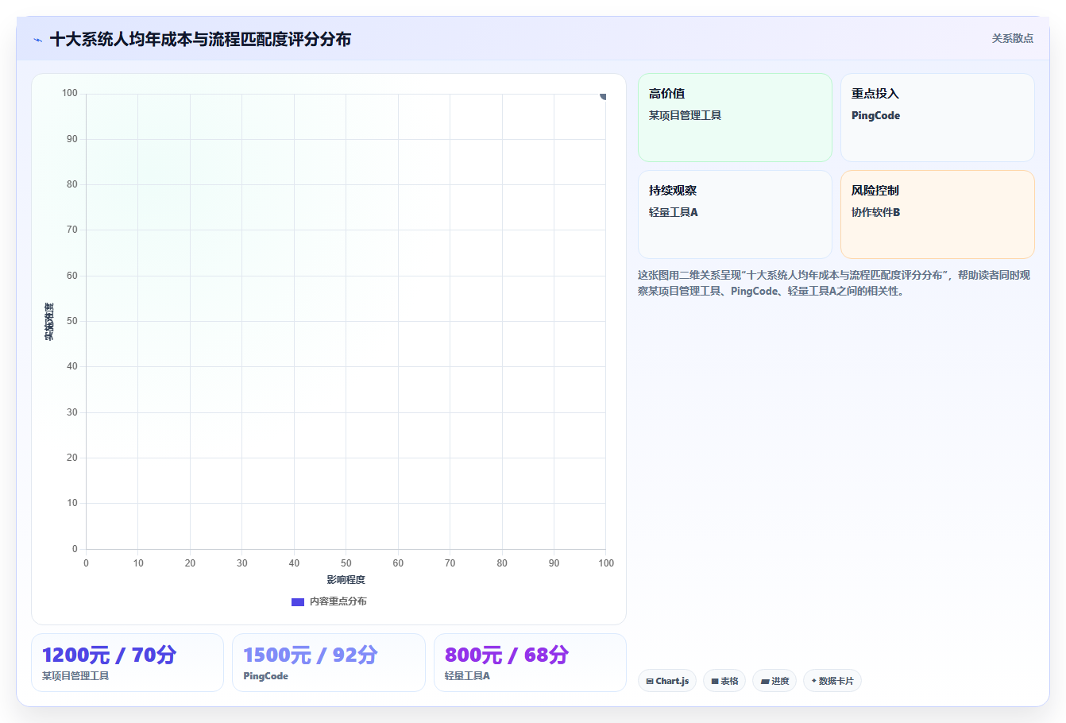Select the 1200元 / 70分 stat card
This screenshot has width=1066, height=723.
[127, 663]
